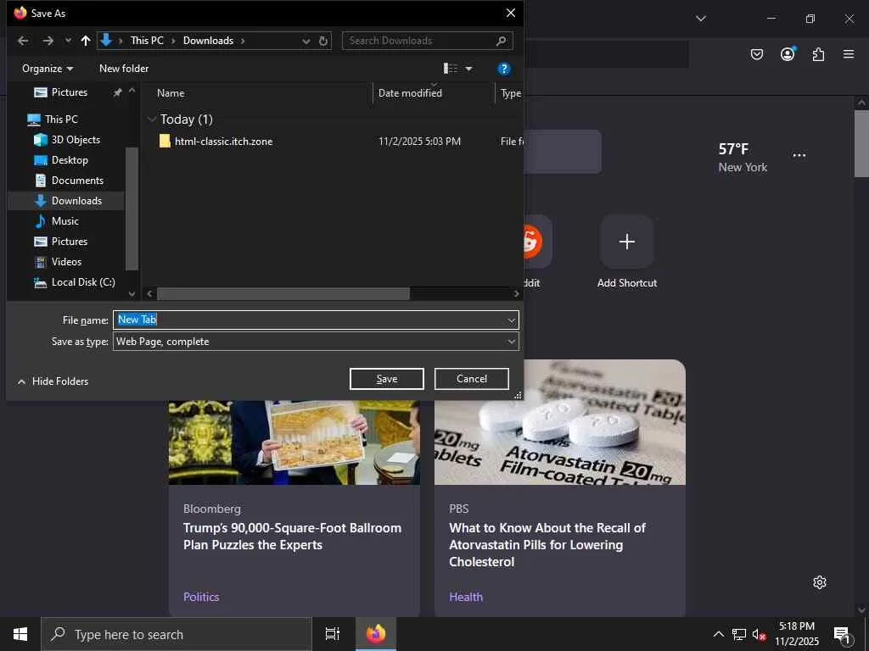Open the File name dropdown arrow
The height and width of the screenshot is (651, 869).
pos(511,320)
